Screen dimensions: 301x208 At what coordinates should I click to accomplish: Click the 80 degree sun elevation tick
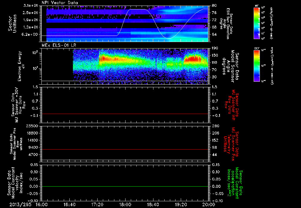214,6
